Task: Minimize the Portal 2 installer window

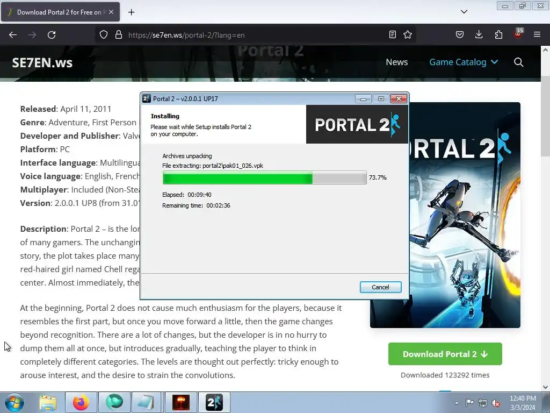Action: tap(364, 99)
